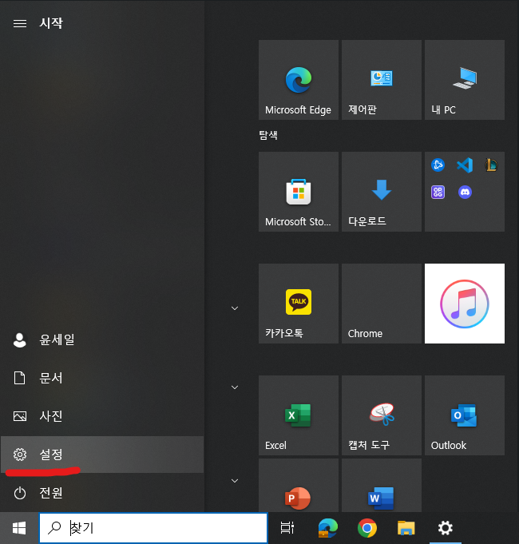Open the 캡처 도구 snipping tool tile
The width and height of the screenshot is (519, 544).
[382, 415]
